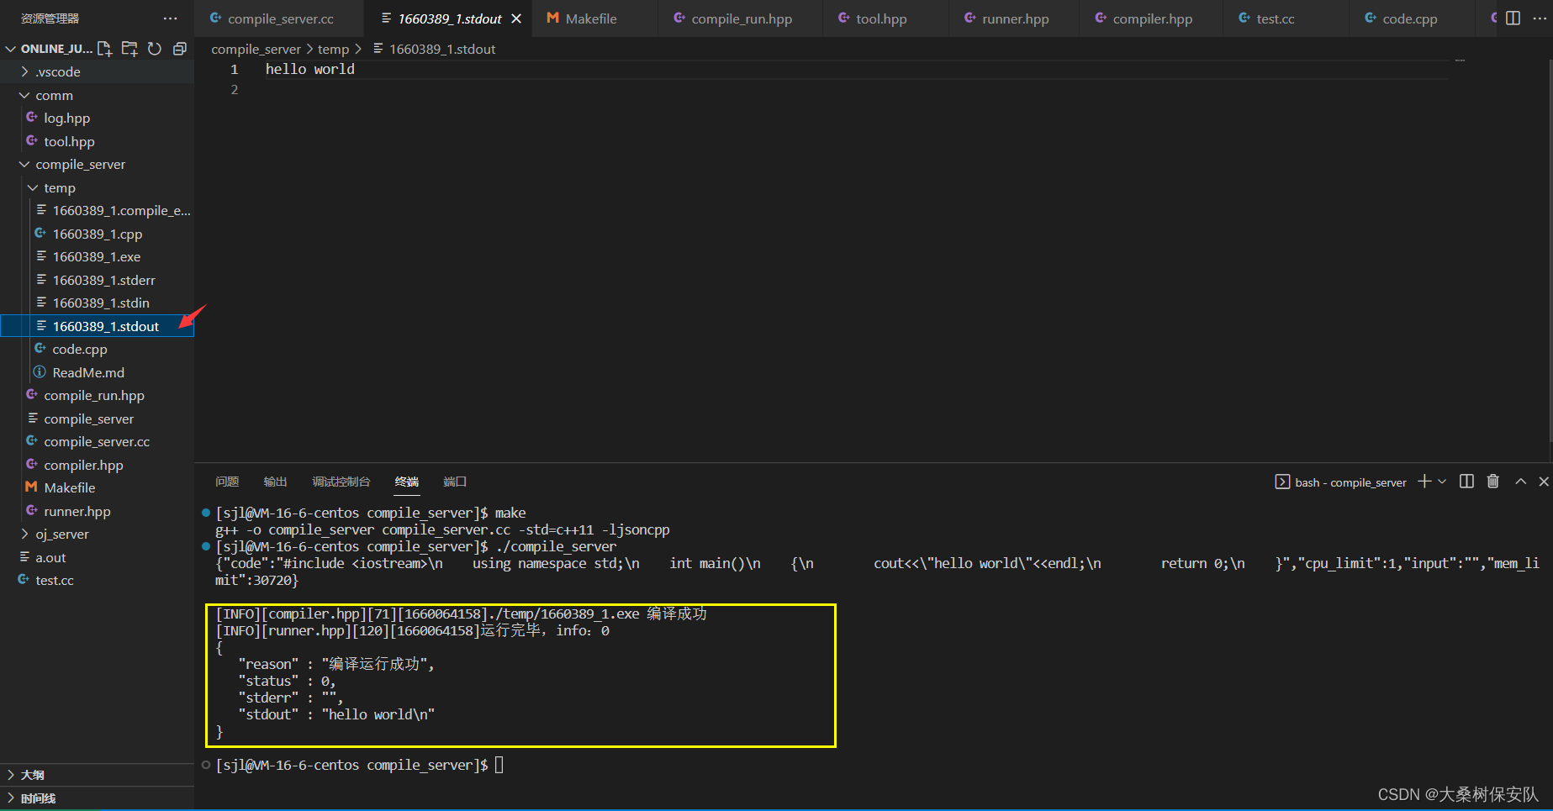Viewport: 1553px width, 811px height.
Task: Open the terminal launch profile dropdown
Action: click(1442, 482)
